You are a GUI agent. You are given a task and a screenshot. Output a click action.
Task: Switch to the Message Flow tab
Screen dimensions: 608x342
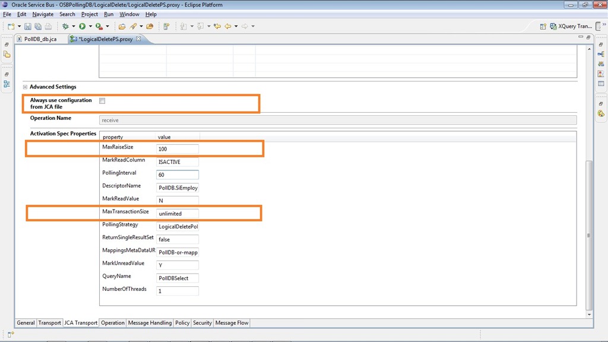(x=232, y=323)
